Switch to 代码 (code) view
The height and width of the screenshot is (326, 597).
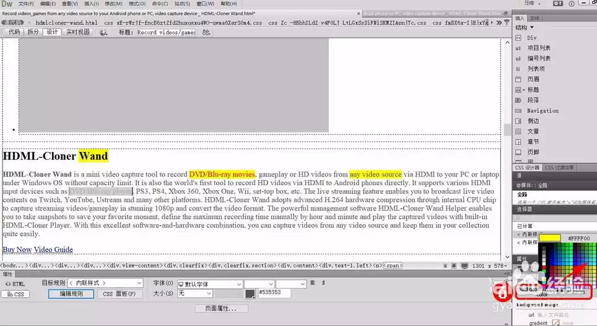pos(14,32)
